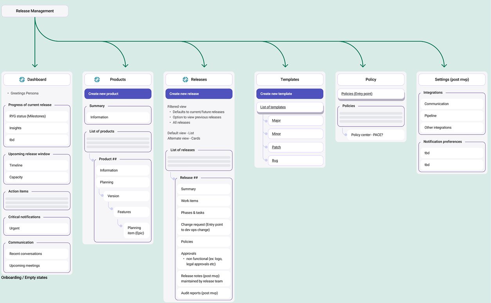Click the Greetings Persona bullet text
The image size is (491, 303).
click(x=24, y=93)
